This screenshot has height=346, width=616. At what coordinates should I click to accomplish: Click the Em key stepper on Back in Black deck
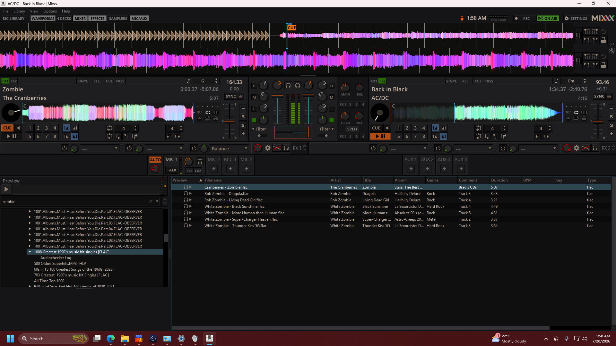[585, 81]
